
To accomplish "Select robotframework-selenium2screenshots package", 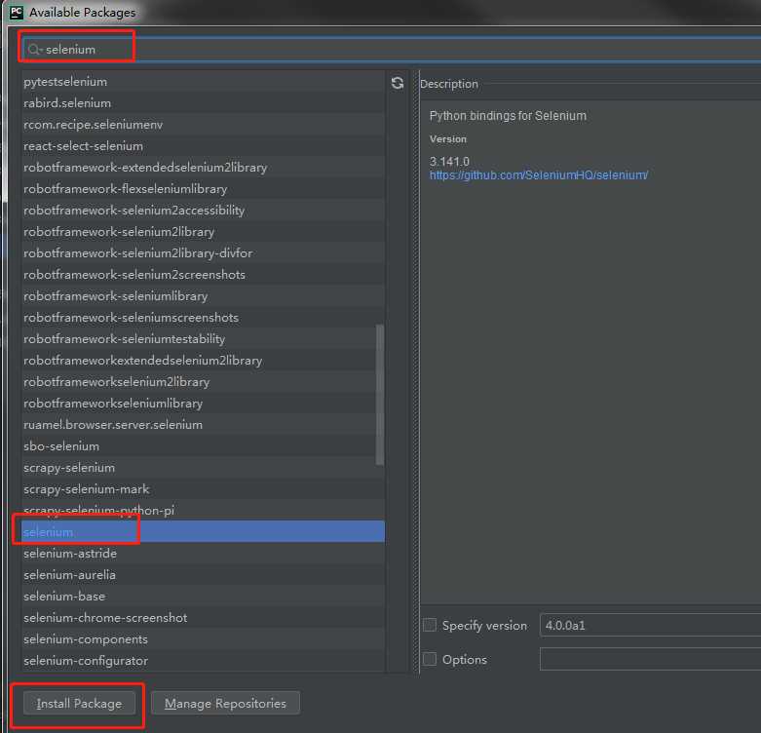I will [204, 274].
